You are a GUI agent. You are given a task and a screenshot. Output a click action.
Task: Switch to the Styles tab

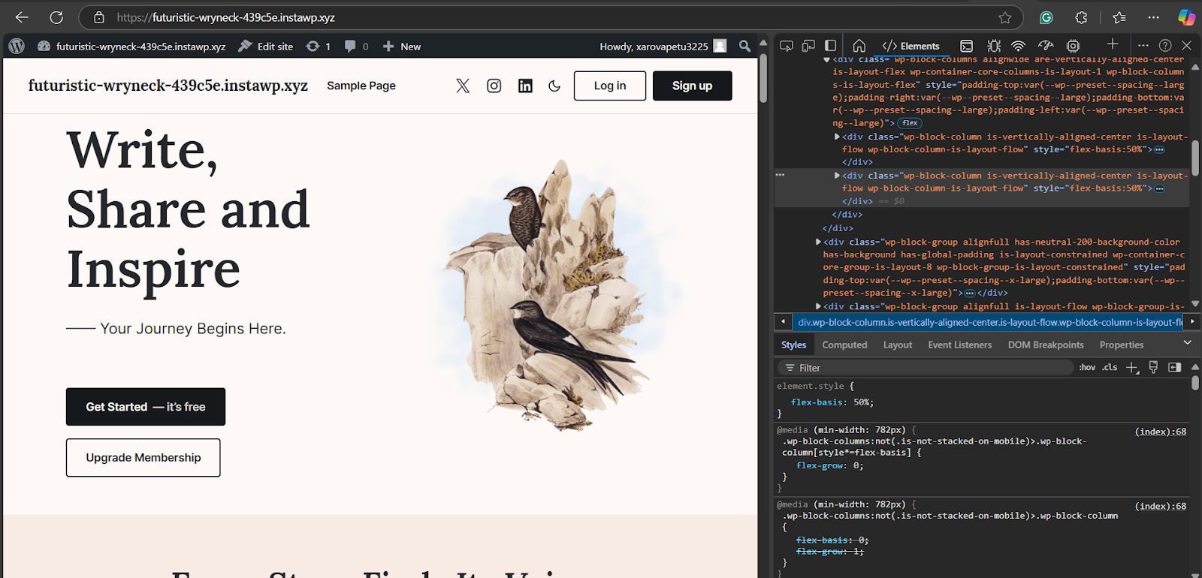pyautogui.click(x=793, y=345)
